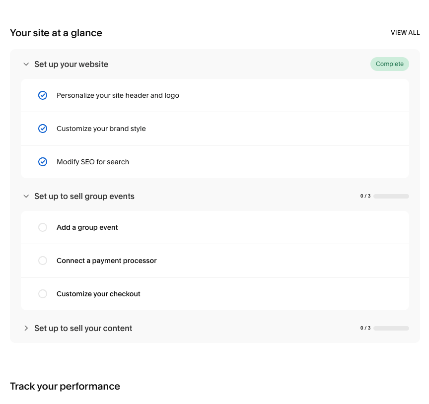429x404 pixels.
Task: Click the completed checkmark icon for Customize your brand style
Action: pos(43,129)
